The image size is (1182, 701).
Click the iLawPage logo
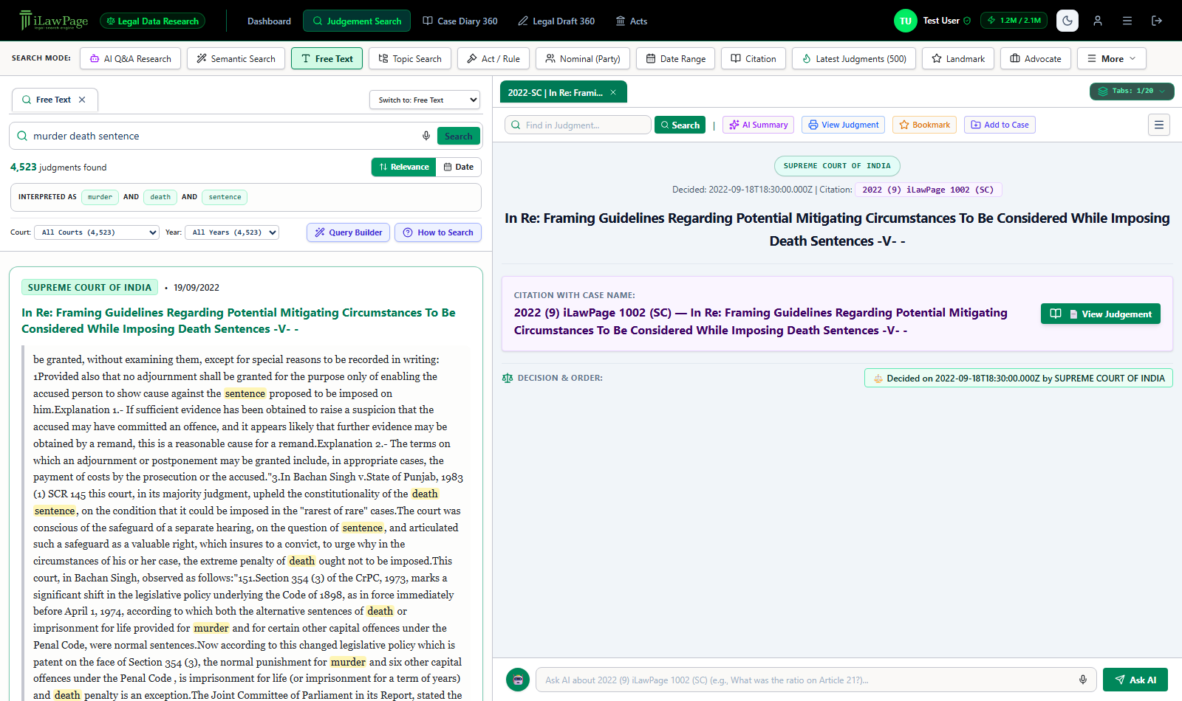point(54,21)
